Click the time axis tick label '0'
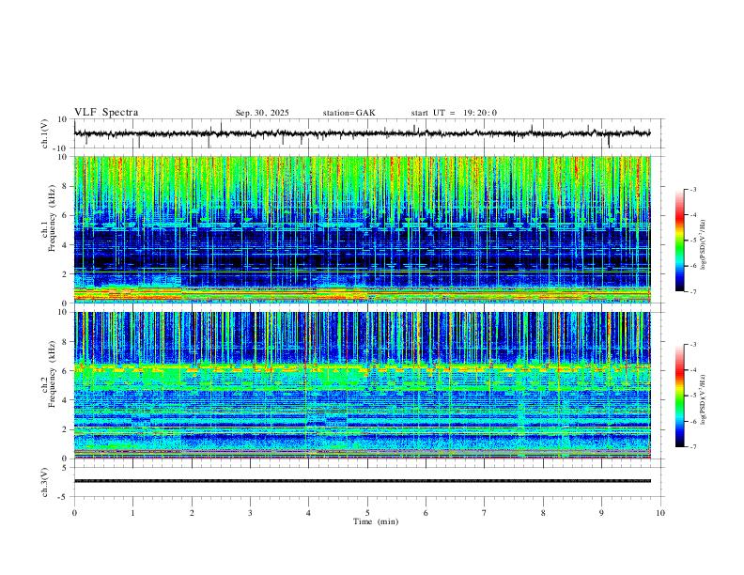The height and width of the screenshot is (575, 744). point(74,513)
